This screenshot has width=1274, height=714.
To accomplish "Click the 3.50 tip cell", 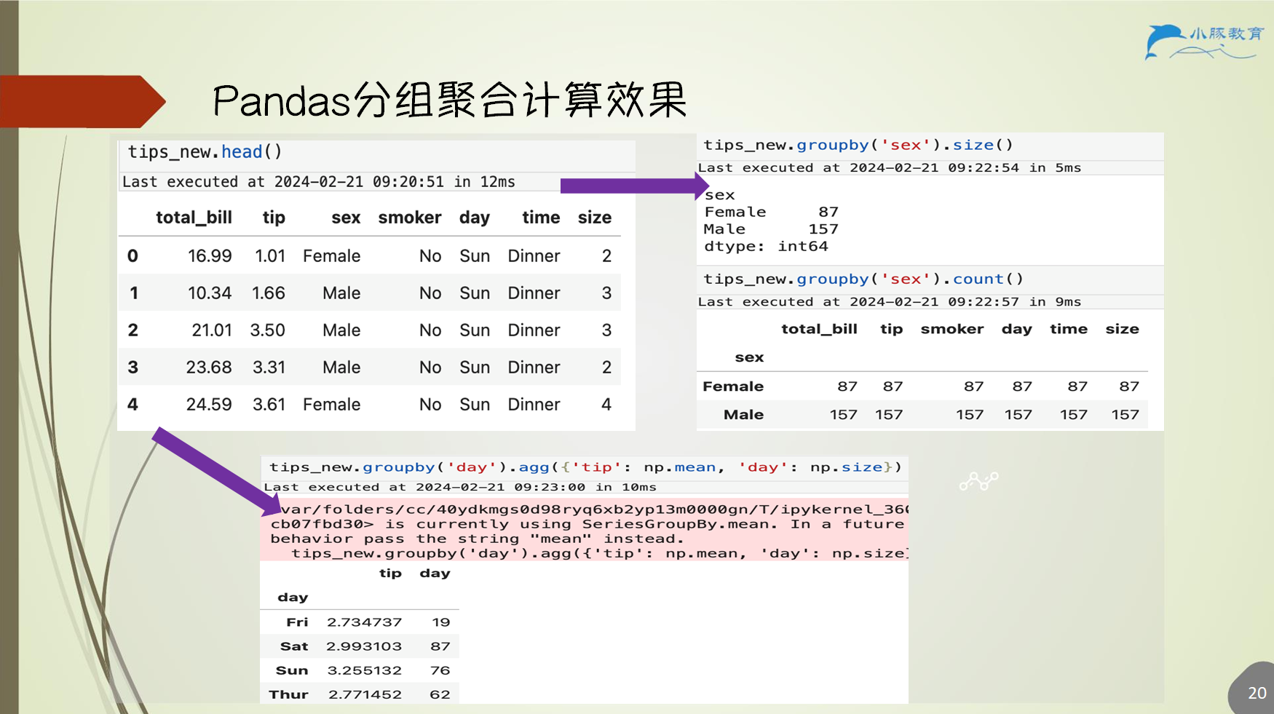I will click(268, 330).
